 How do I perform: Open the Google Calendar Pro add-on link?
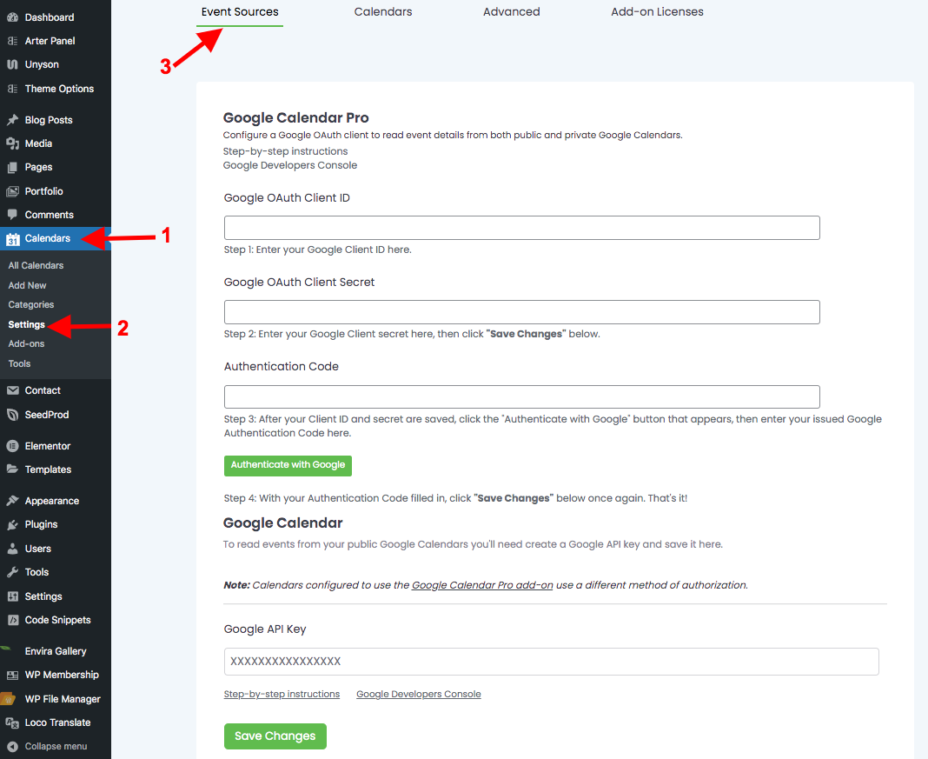[482, 585]
